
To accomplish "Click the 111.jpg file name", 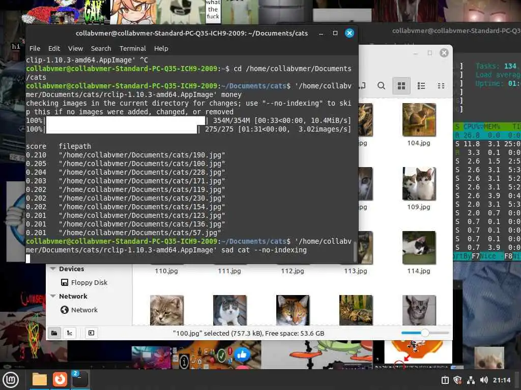I will coord(229,271).
